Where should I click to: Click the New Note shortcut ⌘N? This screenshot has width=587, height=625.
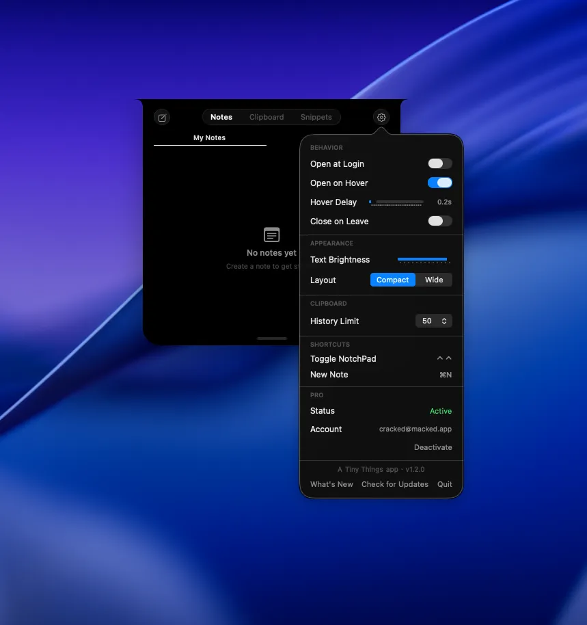point(446,375)
